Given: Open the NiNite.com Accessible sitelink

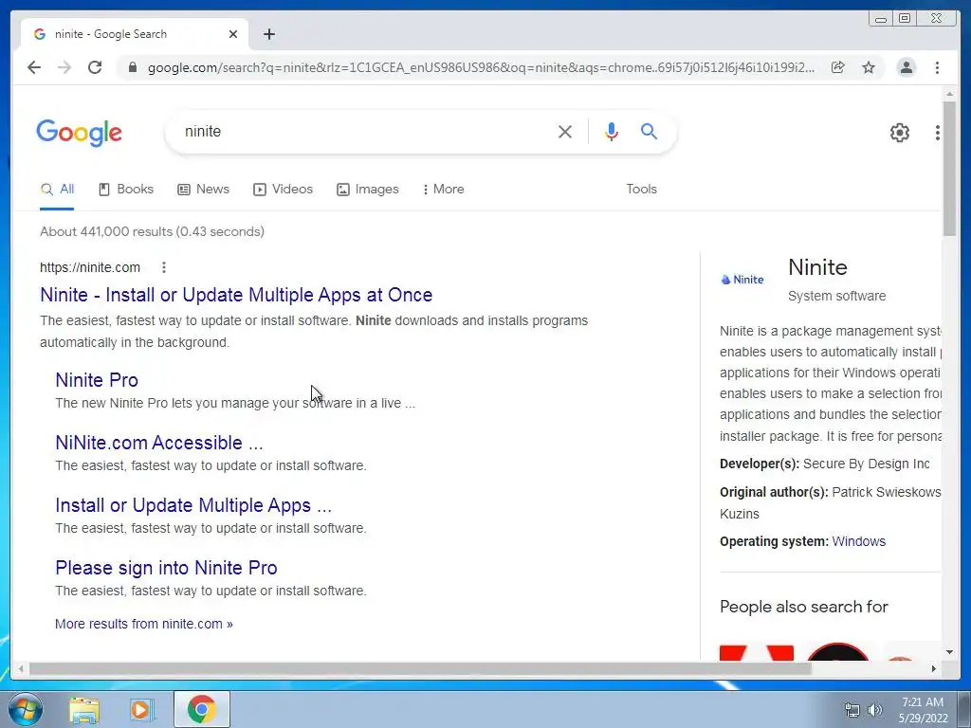Looking at the screenshot, I should [159, 443].
